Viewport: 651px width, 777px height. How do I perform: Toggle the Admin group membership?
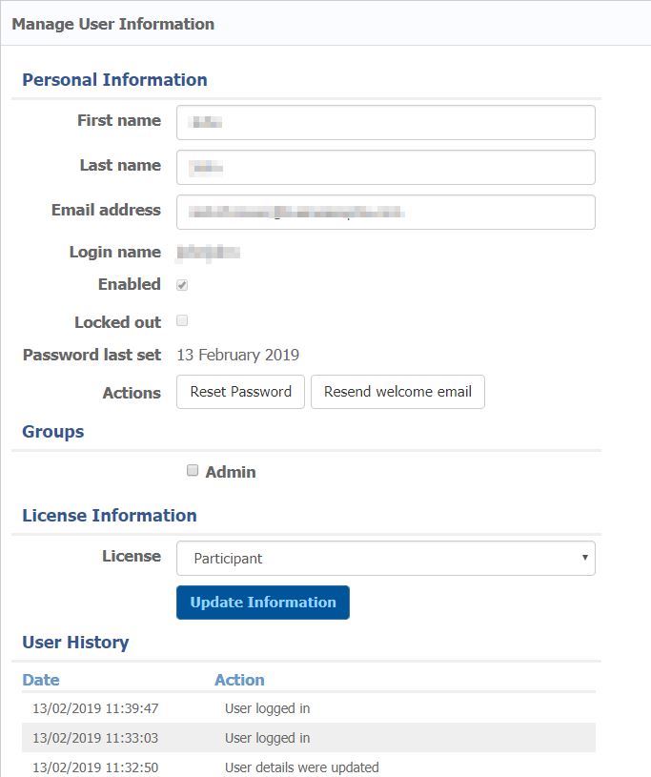click(192, 471)
